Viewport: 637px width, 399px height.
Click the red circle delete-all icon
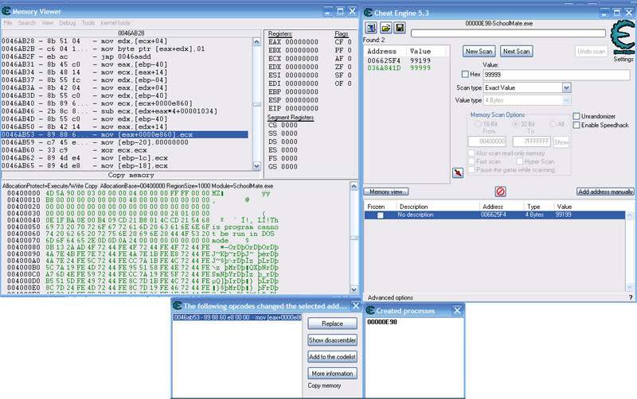[x=500, y=192]
